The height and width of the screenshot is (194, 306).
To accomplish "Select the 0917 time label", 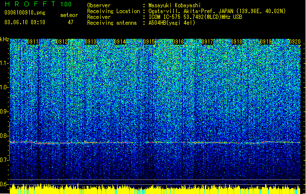I will [x=207, y=42].
